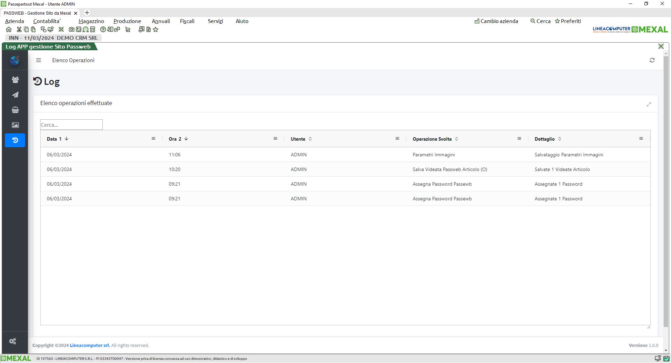Open the shopping basket sidebar icon
Image resolution: width=671 pixels, height=363 pixels.
pos(15,110)
